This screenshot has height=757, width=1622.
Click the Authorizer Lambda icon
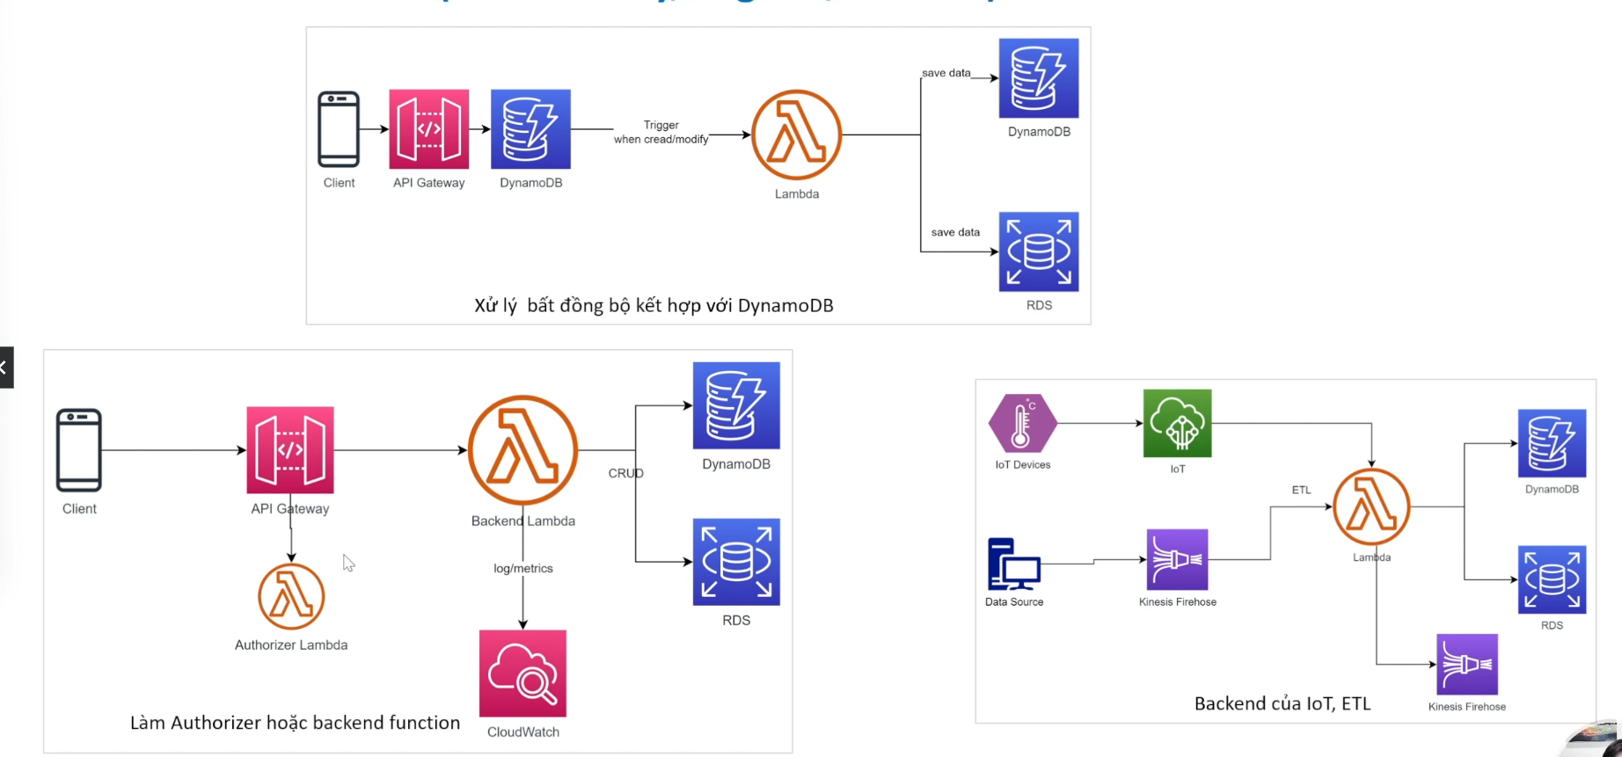pyautogui.click(x=291, y=597)
